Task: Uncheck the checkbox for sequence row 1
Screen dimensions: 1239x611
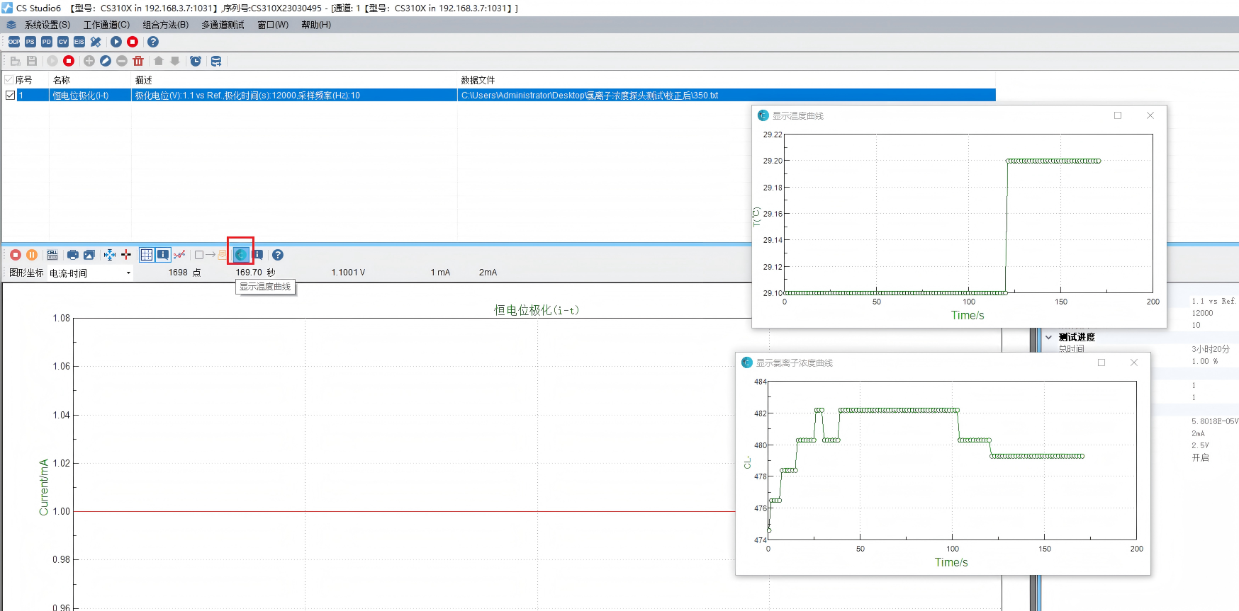Action: (x=10, y=95)
